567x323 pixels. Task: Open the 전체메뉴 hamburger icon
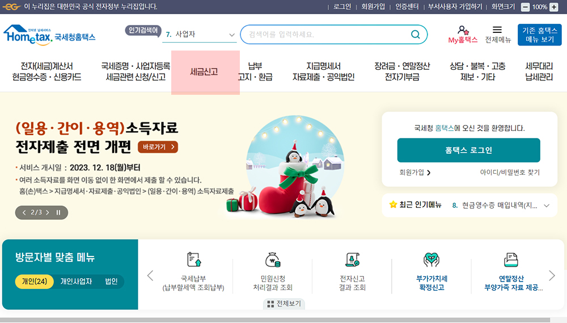[x=498, y=30]
